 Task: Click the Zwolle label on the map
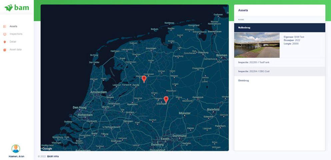[x=136, y=85]
